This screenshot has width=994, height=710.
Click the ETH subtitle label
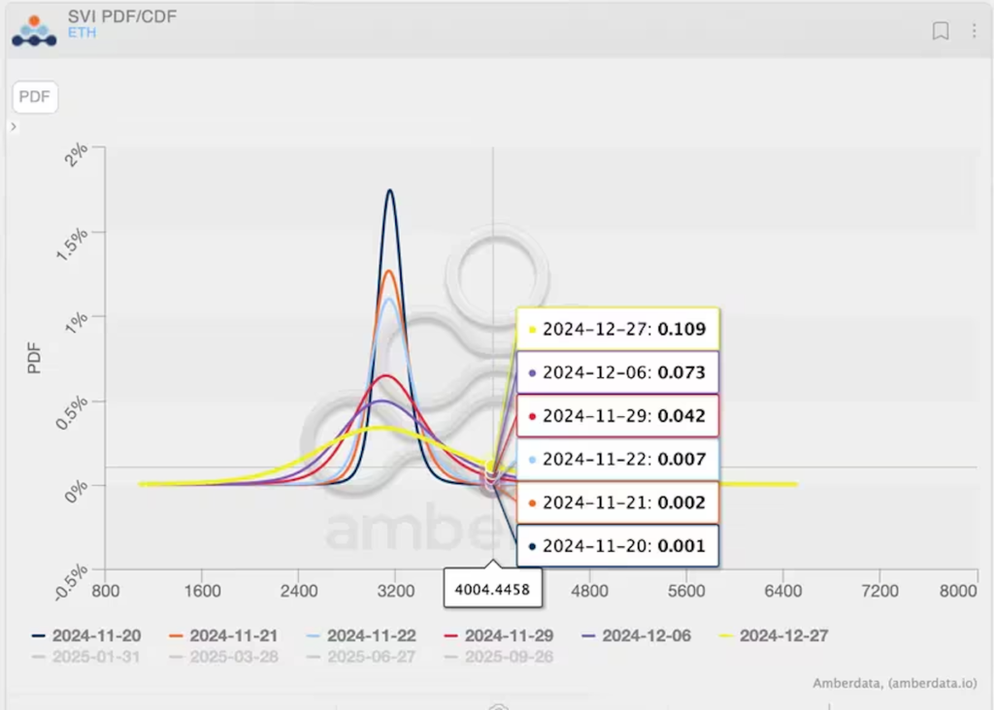click(82, 33)
